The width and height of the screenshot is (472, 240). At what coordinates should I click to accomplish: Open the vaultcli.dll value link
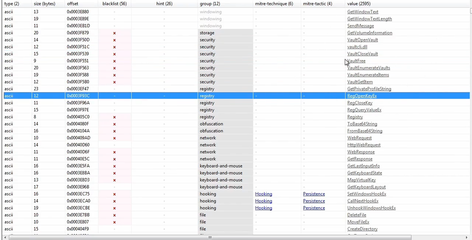click(357, 47)
